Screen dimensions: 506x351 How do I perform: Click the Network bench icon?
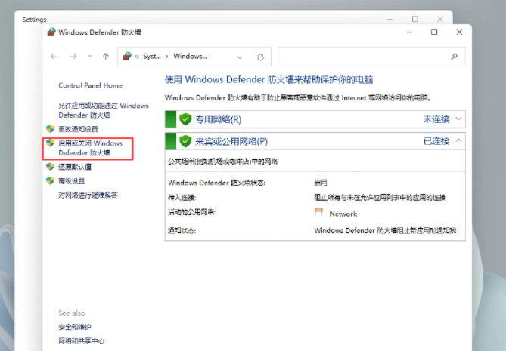click(x=318, y=212)
